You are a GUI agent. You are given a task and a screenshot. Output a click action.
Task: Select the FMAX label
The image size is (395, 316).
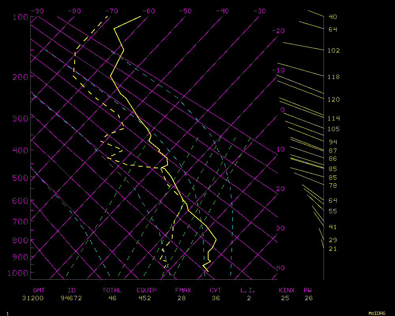point(183,290)
